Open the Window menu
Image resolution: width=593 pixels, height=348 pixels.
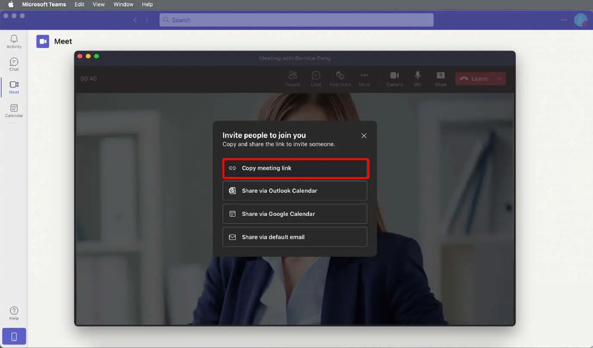(x=123, y=4)
